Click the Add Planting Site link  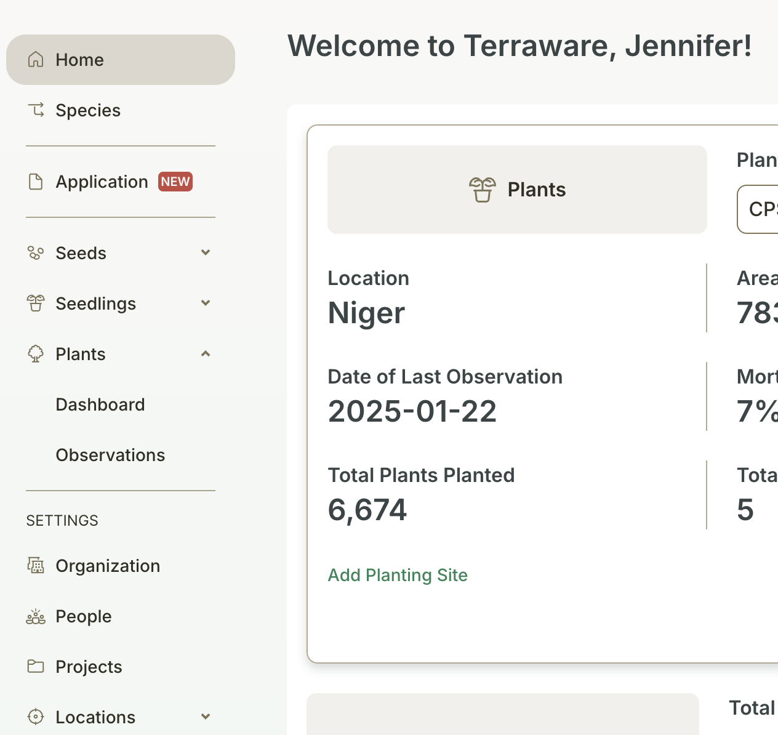pos(398,575)
